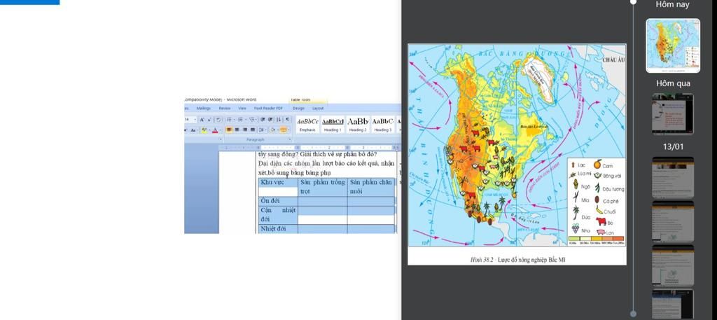Apply the Heading 3 style
717x320 pixels.
pos(383,125)
